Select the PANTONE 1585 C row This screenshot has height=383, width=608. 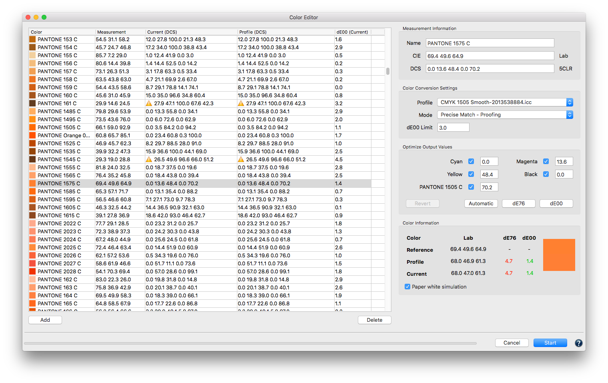click(x=200, y=191)
